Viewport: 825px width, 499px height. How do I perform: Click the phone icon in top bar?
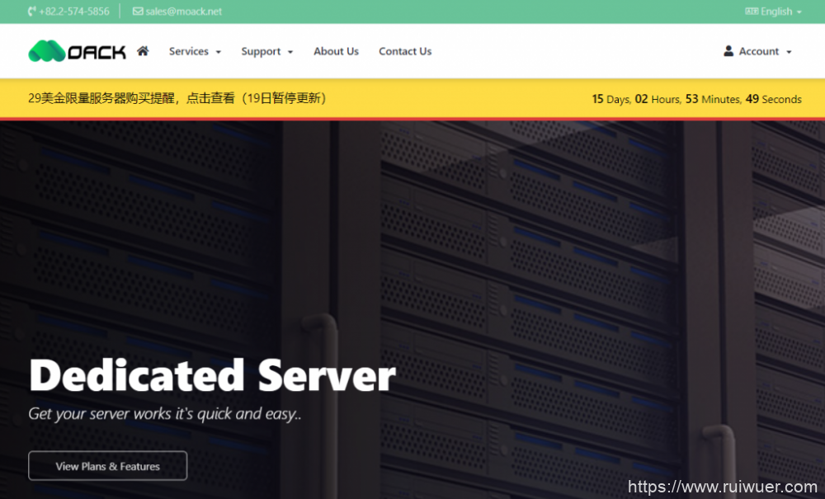(x=31, y=12)
